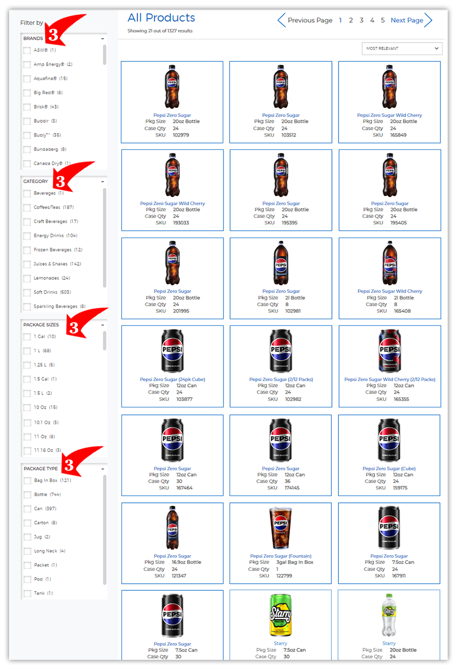Select the Bag In Box package type
469x669 pixels.
click(x=27, y=480)
